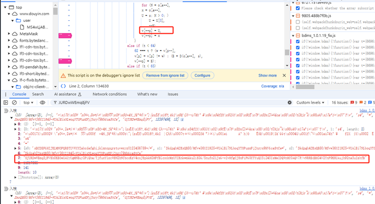Click the Line 2, Column 134630 status text
375x204 pixels.
[89, 86]
